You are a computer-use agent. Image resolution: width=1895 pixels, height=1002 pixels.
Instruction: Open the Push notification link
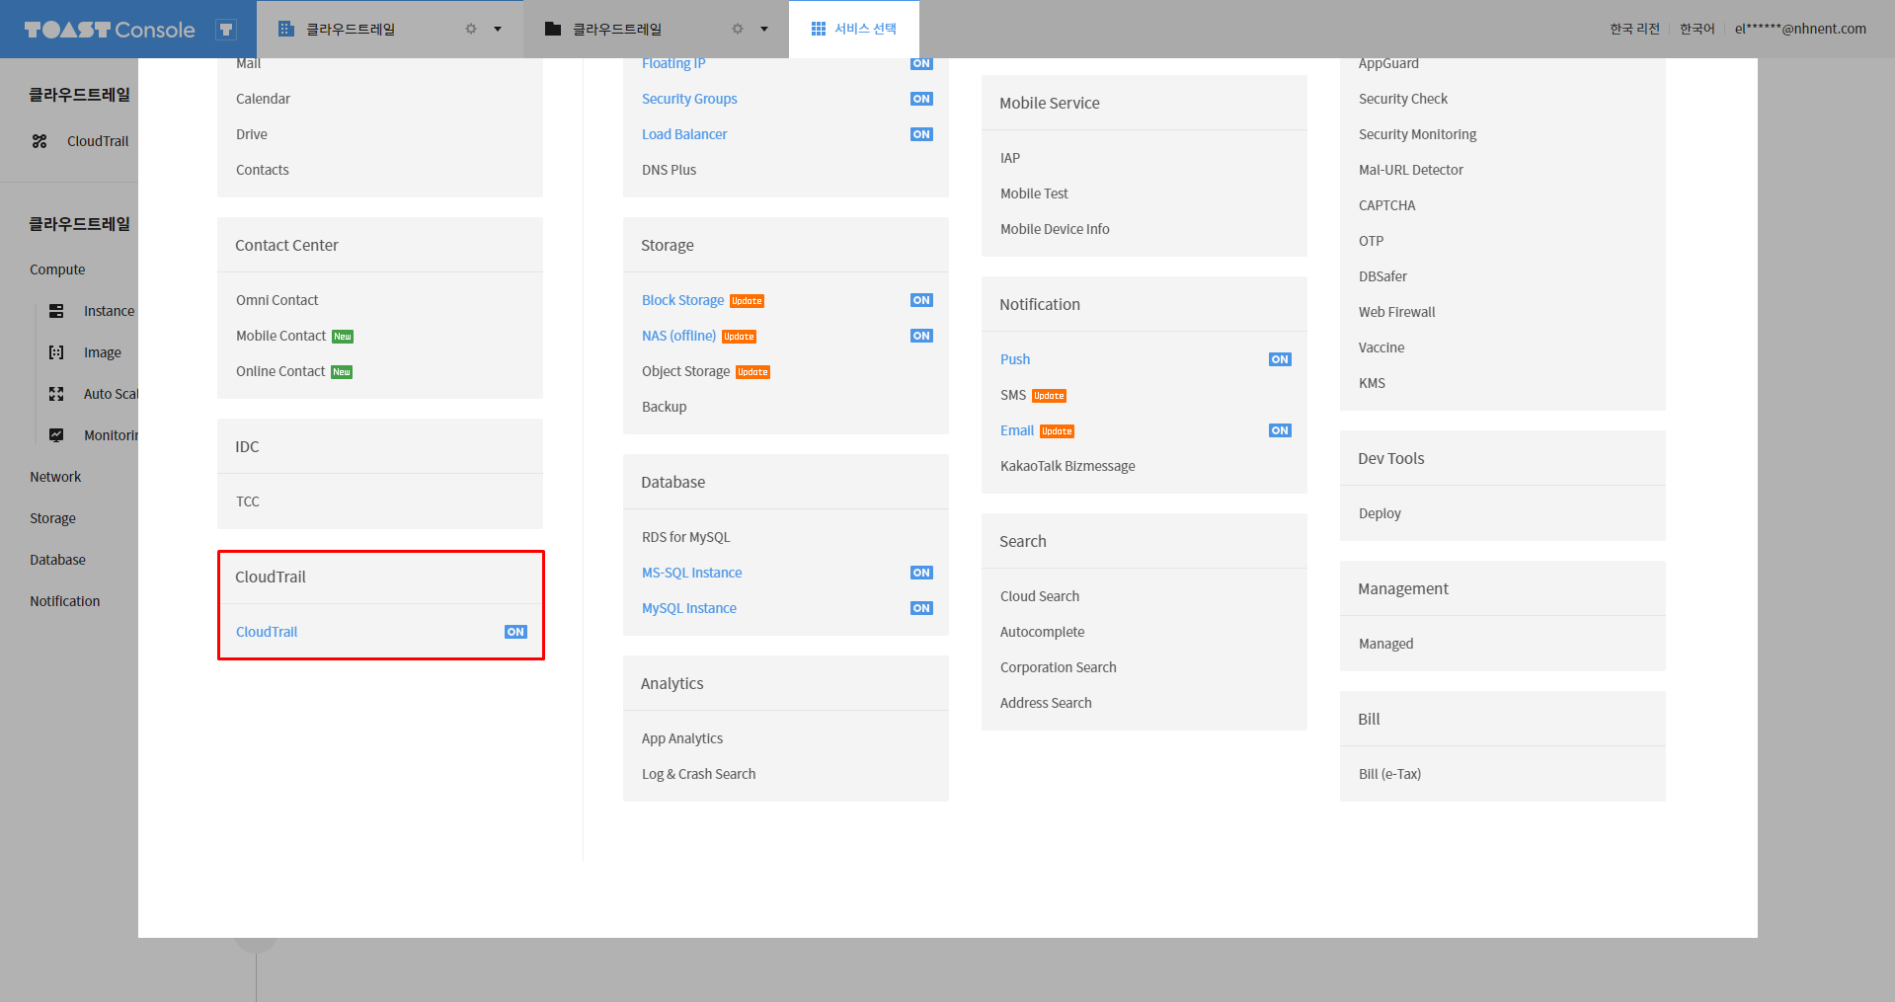coord(1015,359)
